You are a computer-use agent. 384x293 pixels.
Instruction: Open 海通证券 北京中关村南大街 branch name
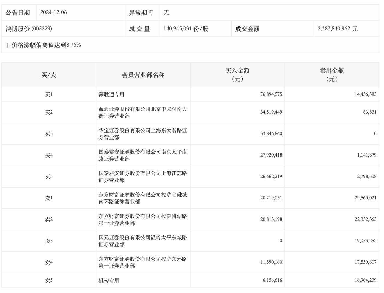pyautogui.click(x=143, y=112)
